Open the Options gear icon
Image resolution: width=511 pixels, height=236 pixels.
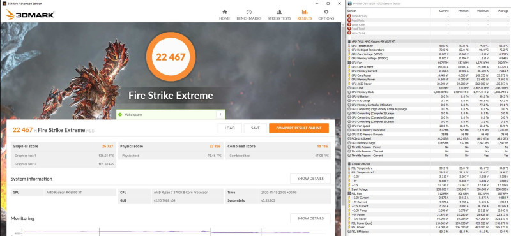[x=326, y=12]
